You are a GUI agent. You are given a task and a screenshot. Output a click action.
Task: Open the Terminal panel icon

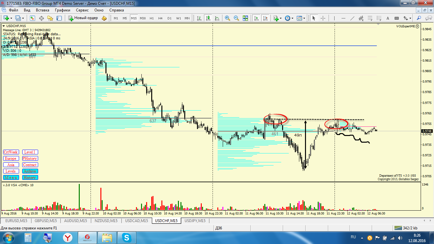tap(59, 18)
